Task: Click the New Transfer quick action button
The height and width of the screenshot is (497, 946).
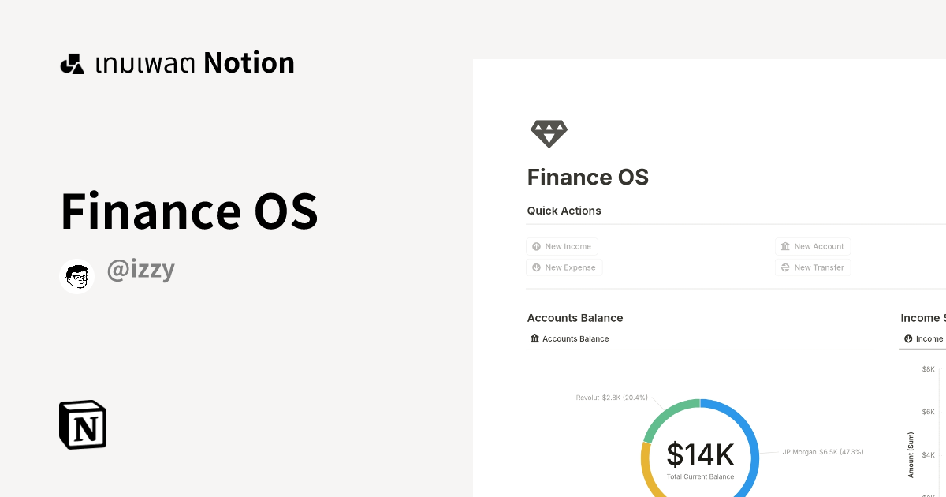Action: [812, 267]
